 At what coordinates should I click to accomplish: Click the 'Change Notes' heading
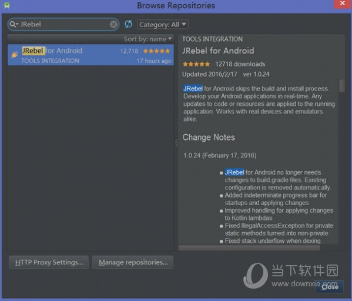[x=209, y=137]
